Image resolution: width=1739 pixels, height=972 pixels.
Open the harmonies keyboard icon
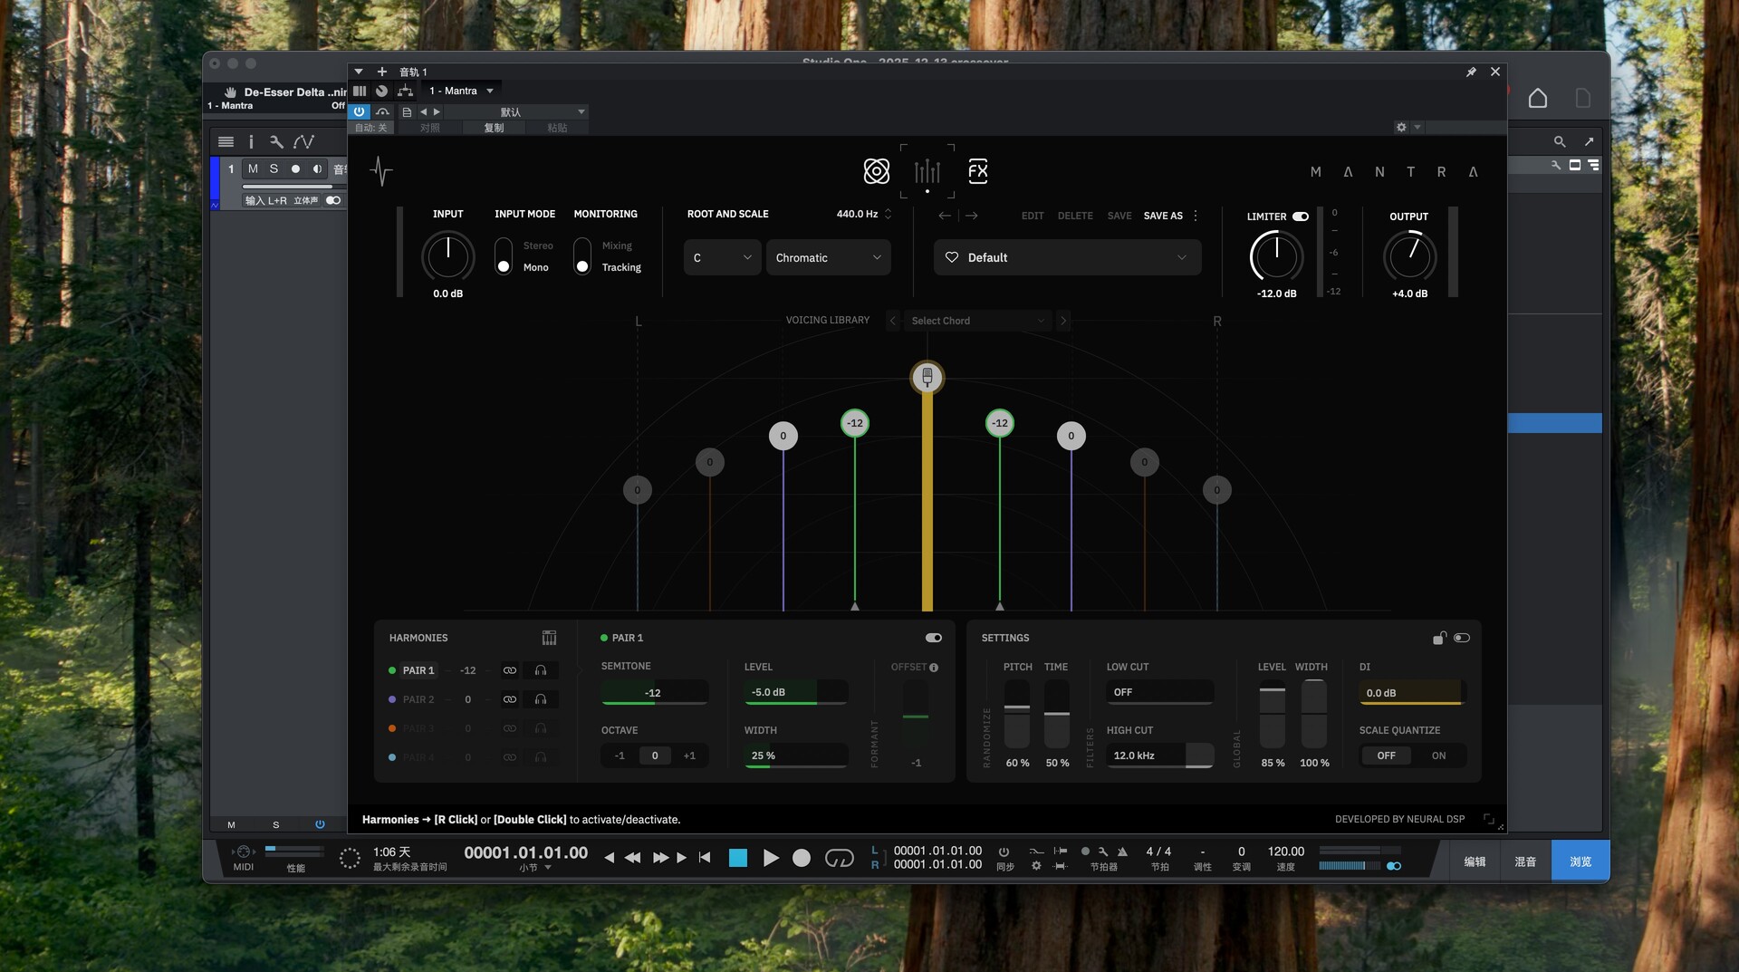click(x=549, y=638)
